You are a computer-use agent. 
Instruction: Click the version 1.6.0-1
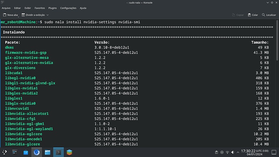coord(102,98)
